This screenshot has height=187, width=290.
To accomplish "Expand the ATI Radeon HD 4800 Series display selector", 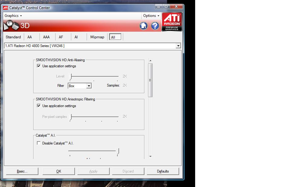I will pyautogui.click(x=92, y=46).
